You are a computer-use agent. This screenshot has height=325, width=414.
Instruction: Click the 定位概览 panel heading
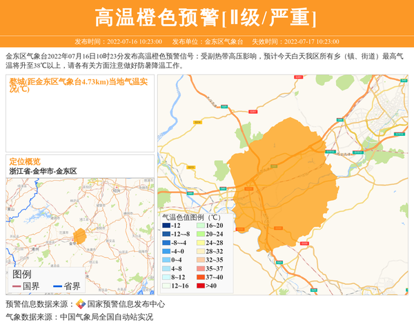tap(25, 161)
